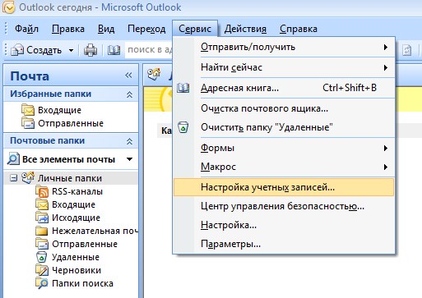Open the Правка menu
The height and width of the screenshot is (298, 422).
(x=68, y=29)
